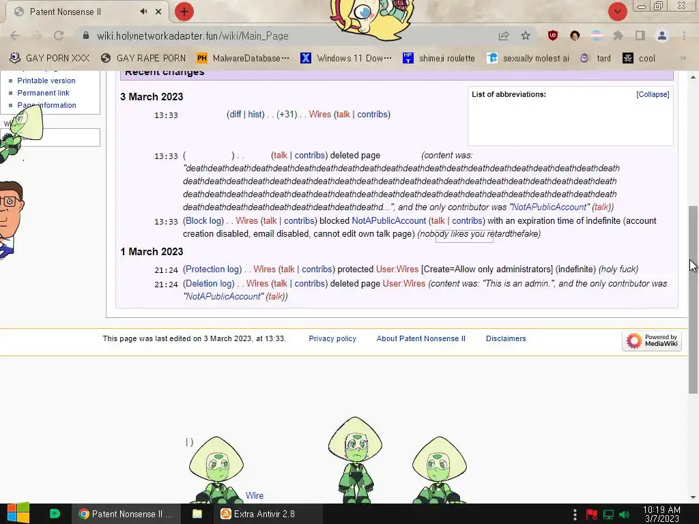Viewport: 699px width, 524px height.
Task: Click the center green character image
Action: tap(355, 460)
